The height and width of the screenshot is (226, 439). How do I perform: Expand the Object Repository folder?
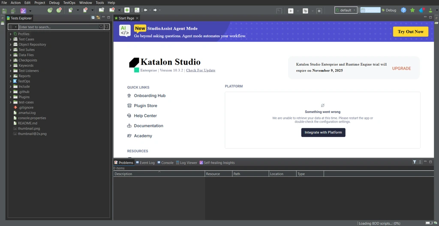point(10,45)
